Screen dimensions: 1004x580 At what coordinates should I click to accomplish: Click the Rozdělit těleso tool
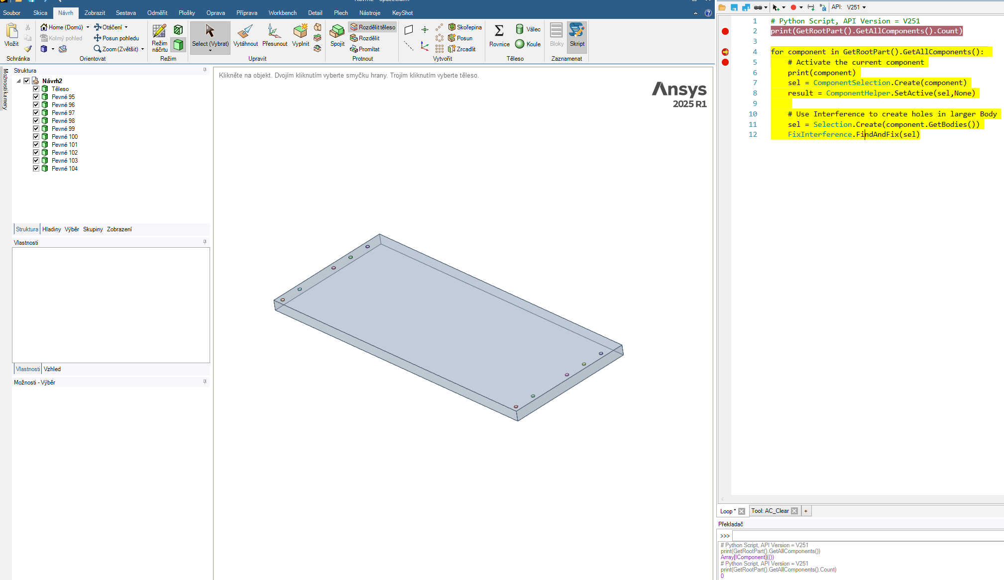click(x=373, y=27)
